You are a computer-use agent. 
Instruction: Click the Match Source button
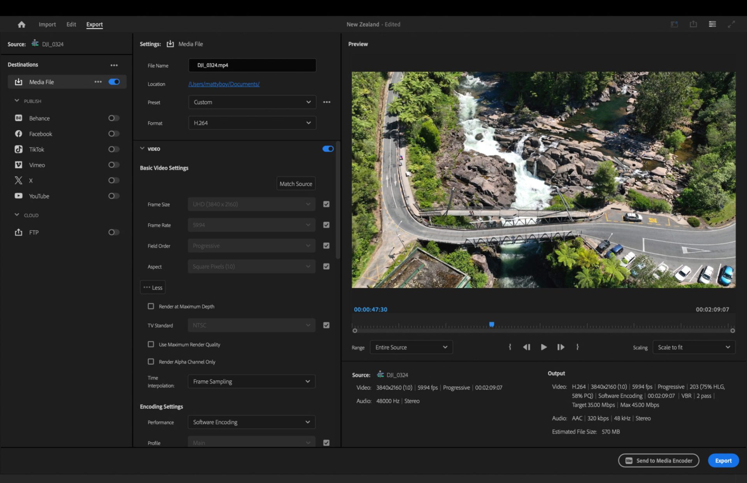click(296, 184)
